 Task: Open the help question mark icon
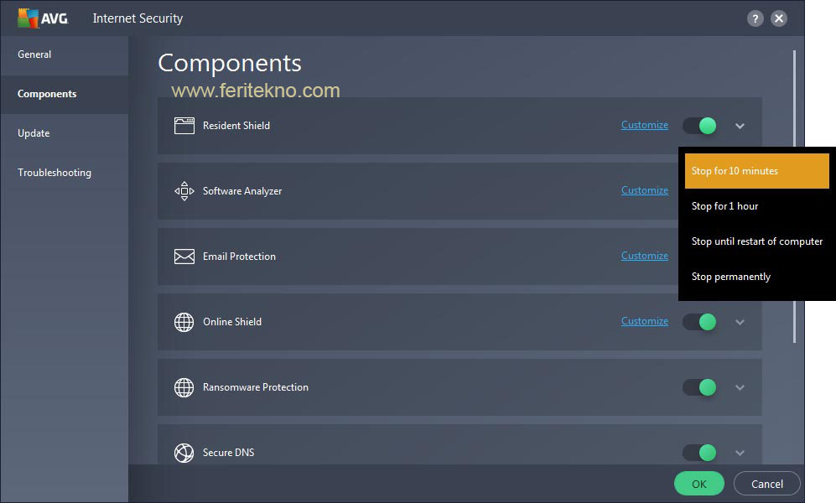pos(755,18)
